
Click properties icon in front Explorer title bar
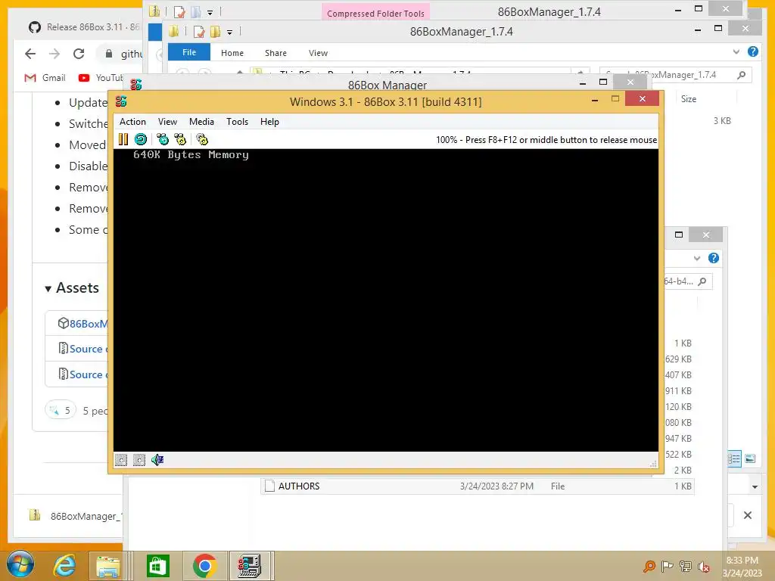pyautogui.click(x=199, y=32)
